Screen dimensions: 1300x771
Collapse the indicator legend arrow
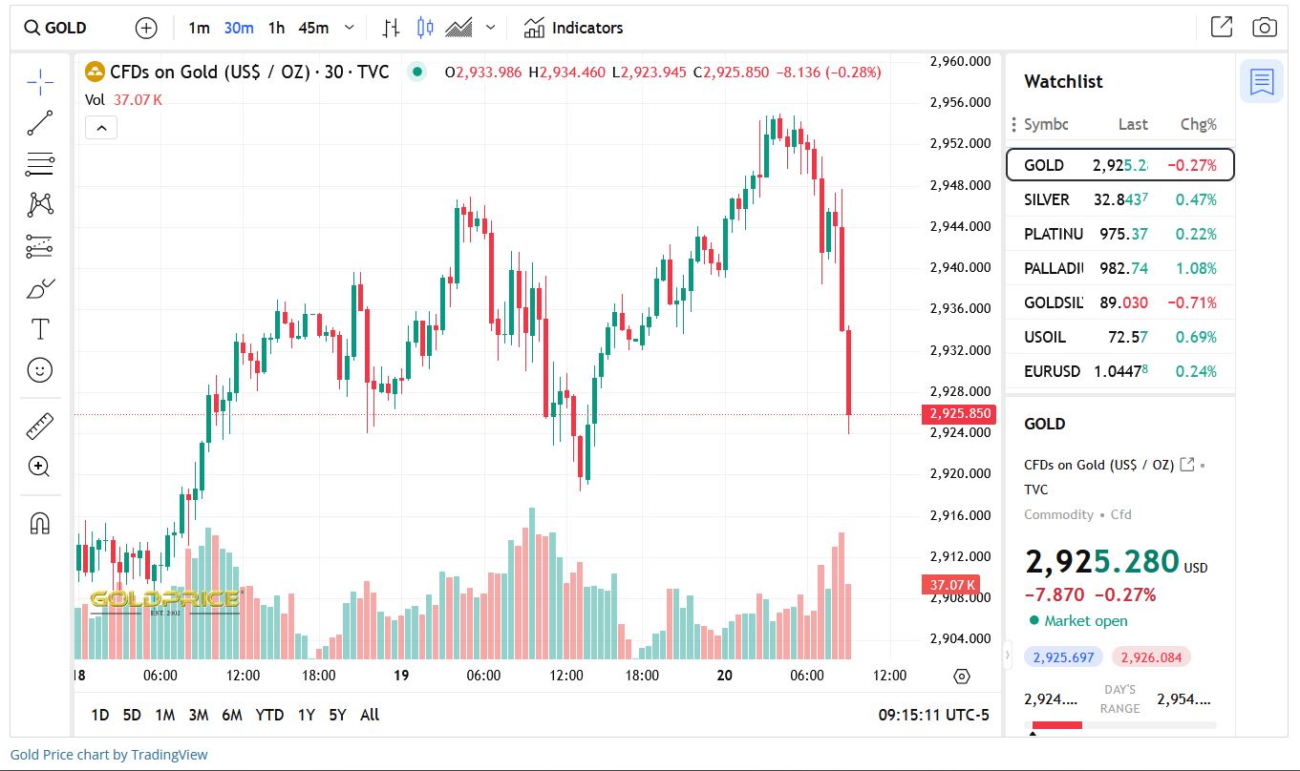(101, 127)
